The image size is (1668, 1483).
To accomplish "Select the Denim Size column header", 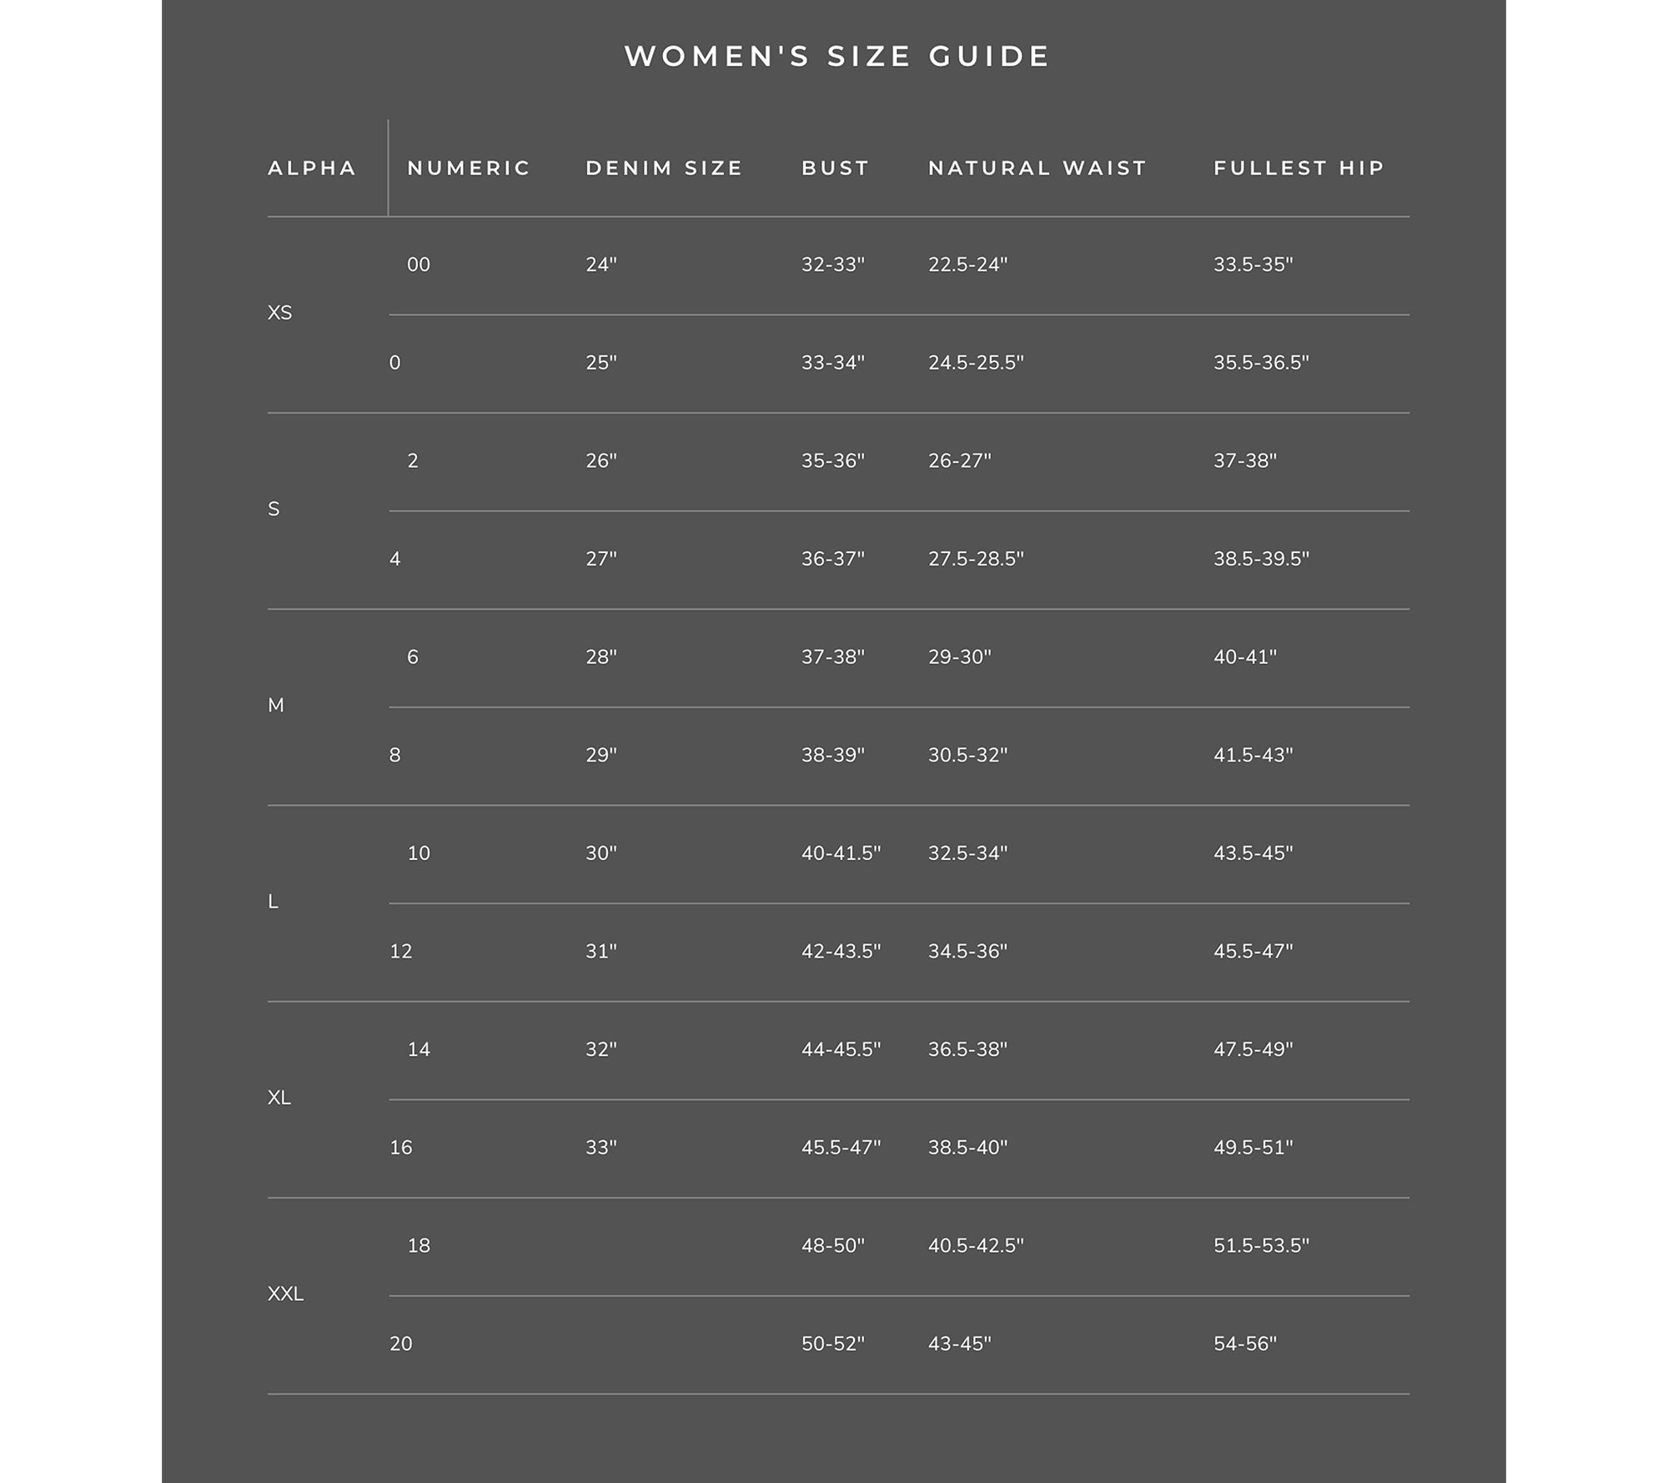I will click(664, 168).
